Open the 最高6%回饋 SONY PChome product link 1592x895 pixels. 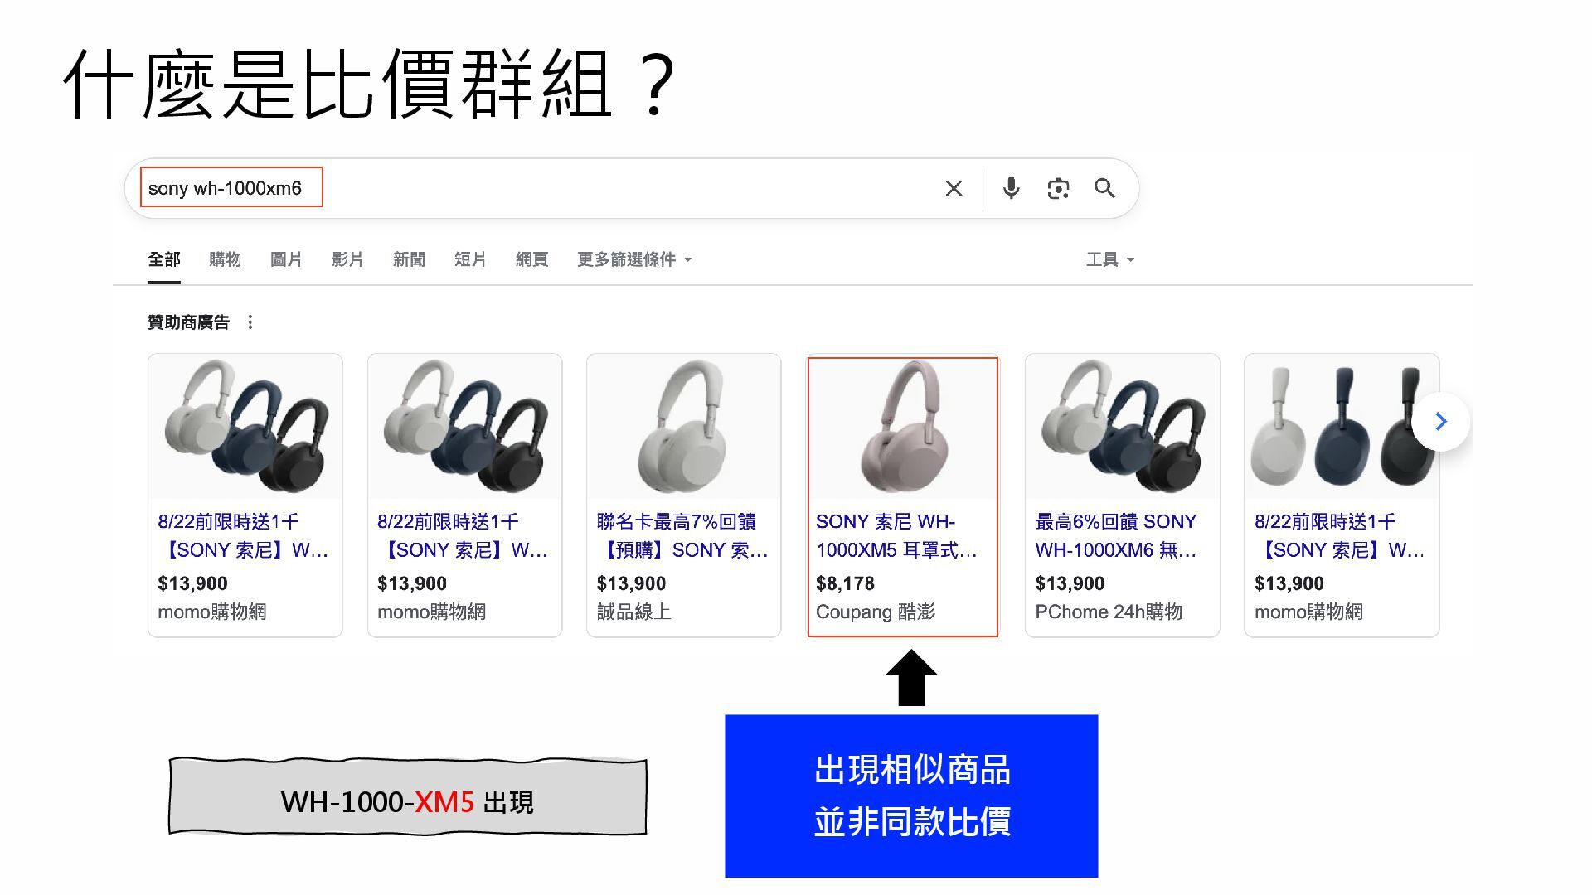click(x=1115, y=535)
